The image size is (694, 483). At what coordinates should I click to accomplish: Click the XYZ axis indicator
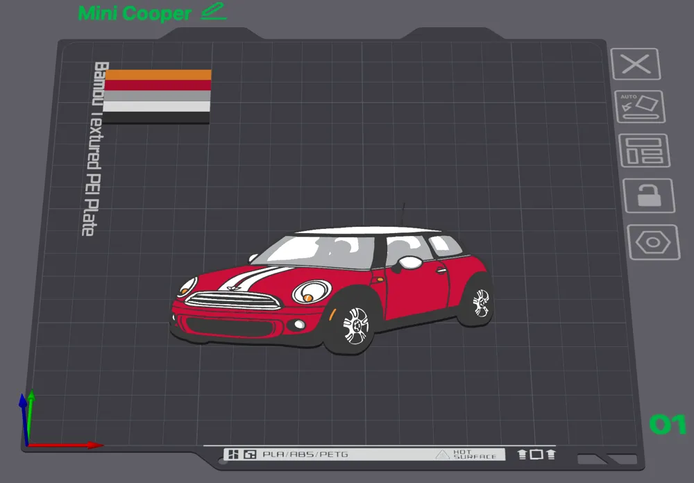[x=60, y=420]
